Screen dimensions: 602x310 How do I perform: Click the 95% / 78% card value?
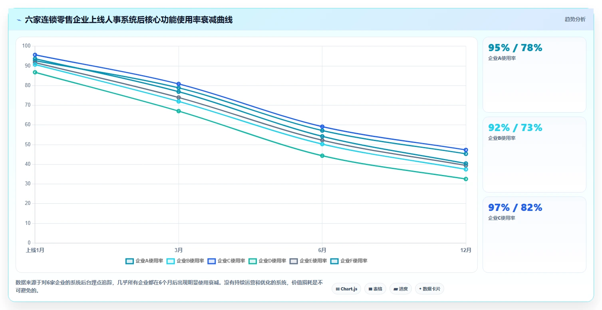click(515, 48)
